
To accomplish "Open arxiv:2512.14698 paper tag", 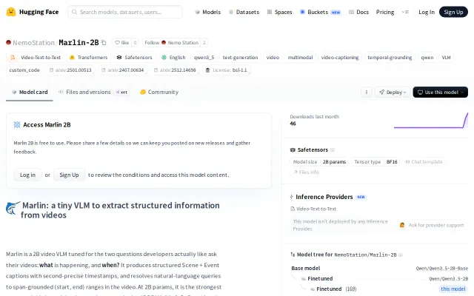I will [x=175, y=70].
